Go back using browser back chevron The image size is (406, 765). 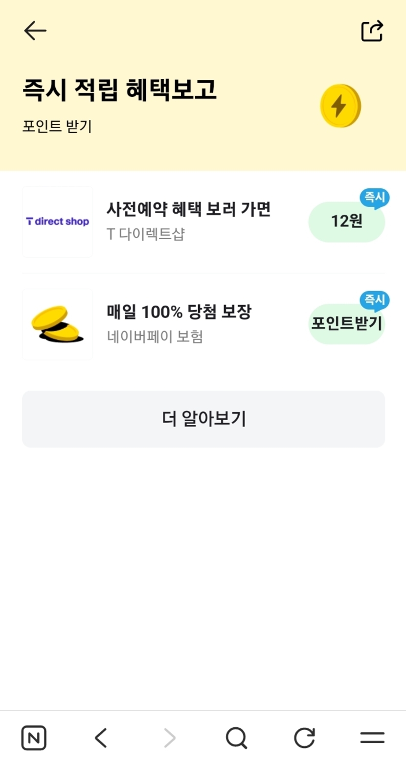[x=101, y=738]
